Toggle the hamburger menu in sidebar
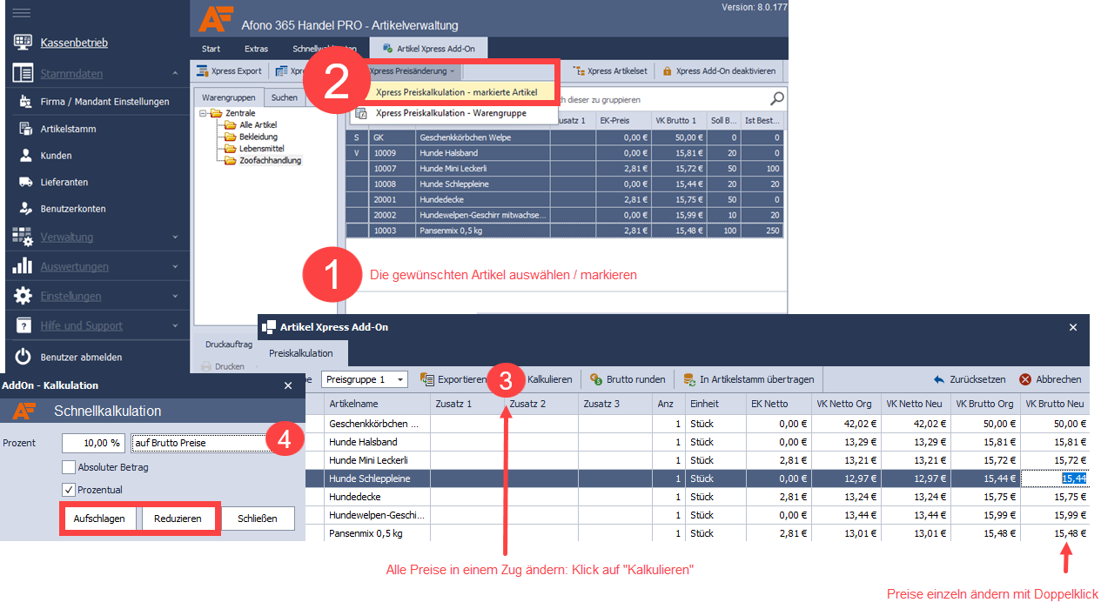 (x=21, y=13)
